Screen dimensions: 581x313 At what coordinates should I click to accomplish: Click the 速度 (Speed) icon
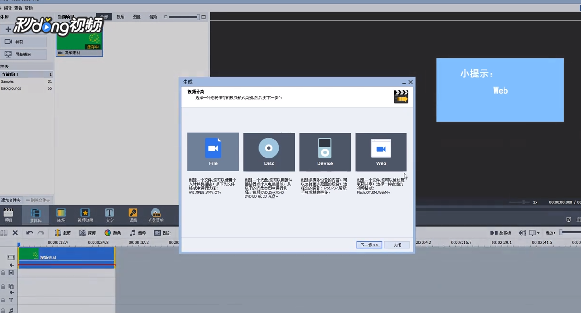coord(88,233)
